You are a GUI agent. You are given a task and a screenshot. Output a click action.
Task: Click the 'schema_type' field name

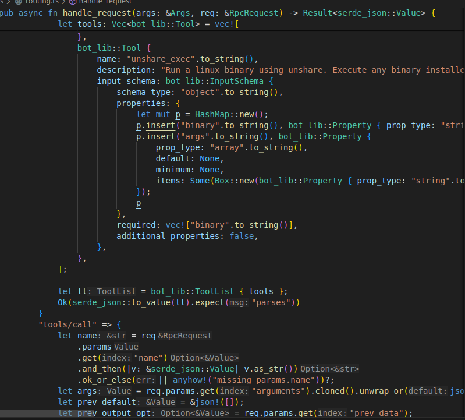pyautogui.click(x=144, y=92)
